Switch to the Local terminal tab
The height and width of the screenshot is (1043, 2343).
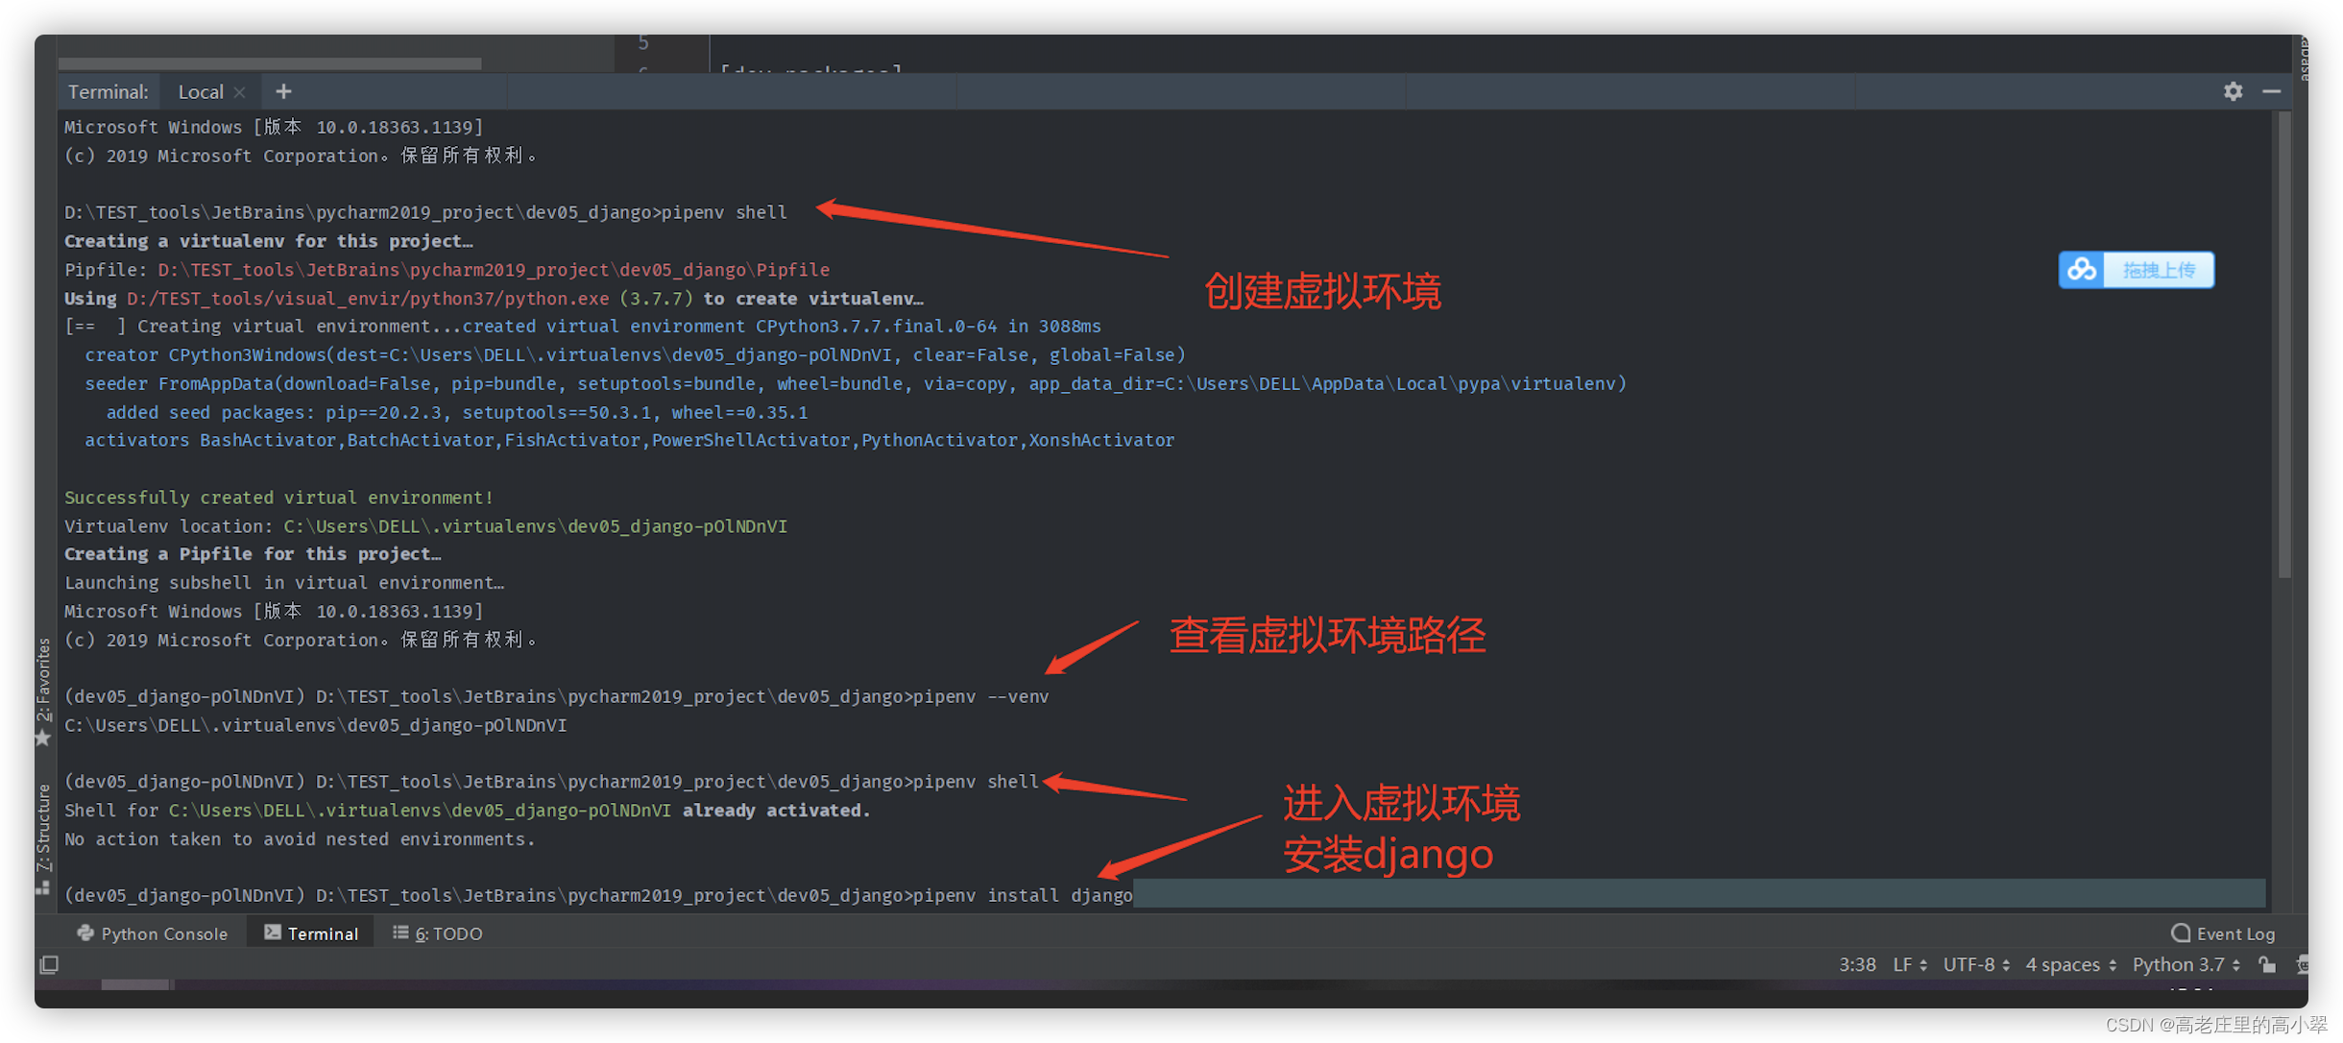click(x=200, y=90)
